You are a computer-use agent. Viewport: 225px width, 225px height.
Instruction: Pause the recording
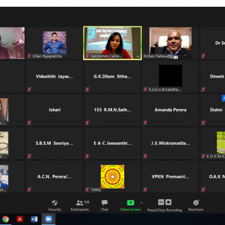[161, 202]
